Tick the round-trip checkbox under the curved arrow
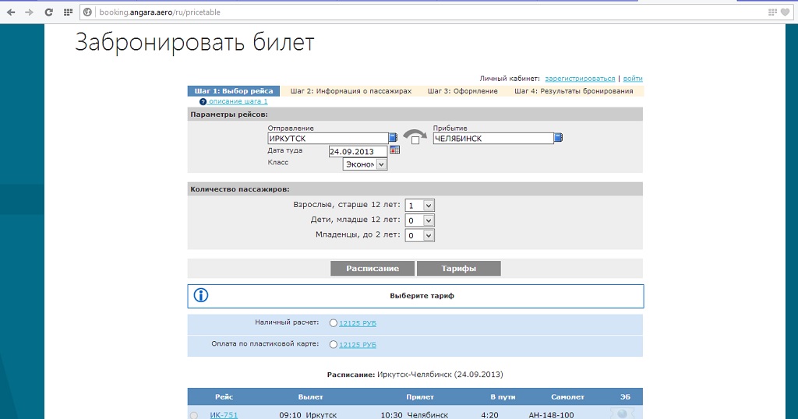Screen dimensions: 798x419 (x=415, y=140)
